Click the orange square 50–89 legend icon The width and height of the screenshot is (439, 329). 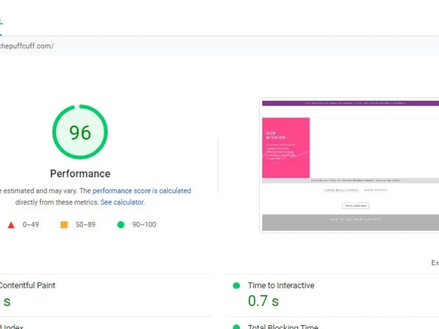pos(64,225)
